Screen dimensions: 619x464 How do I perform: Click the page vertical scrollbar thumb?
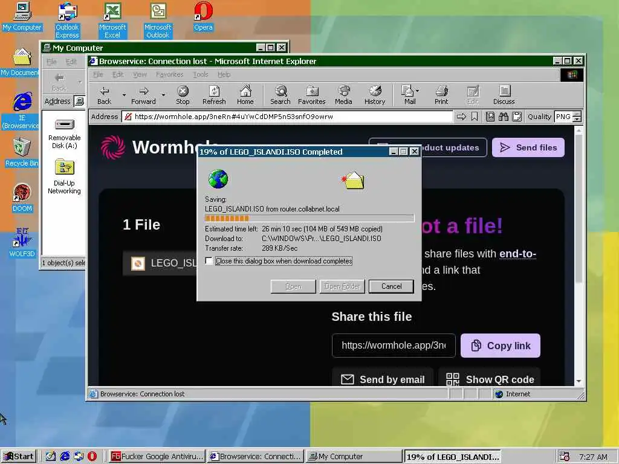point(578,209)
